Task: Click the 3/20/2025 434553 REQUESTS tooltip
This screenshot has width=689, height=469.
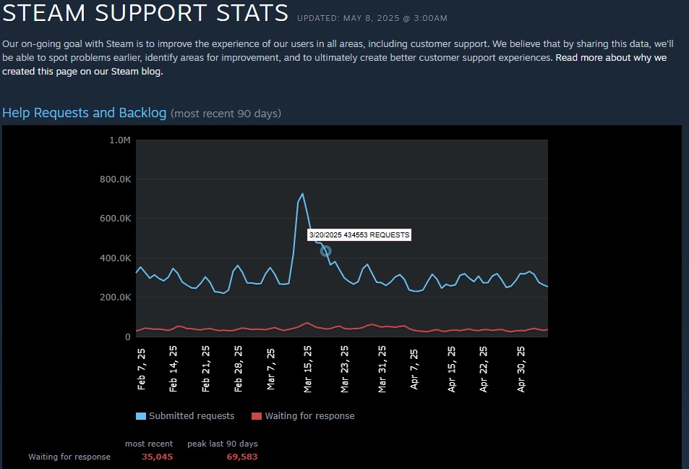Action: click(359, 235)
